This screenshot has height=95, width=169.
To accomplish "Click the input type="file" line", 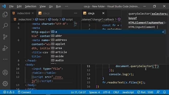I will pos(47,69).
